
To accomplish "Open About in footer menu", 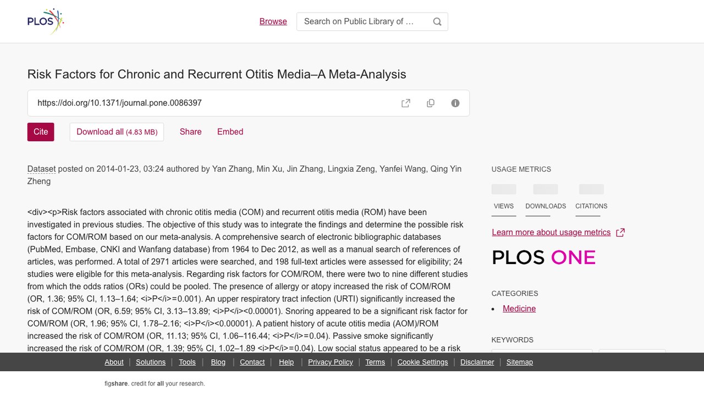I will (114, 362).
